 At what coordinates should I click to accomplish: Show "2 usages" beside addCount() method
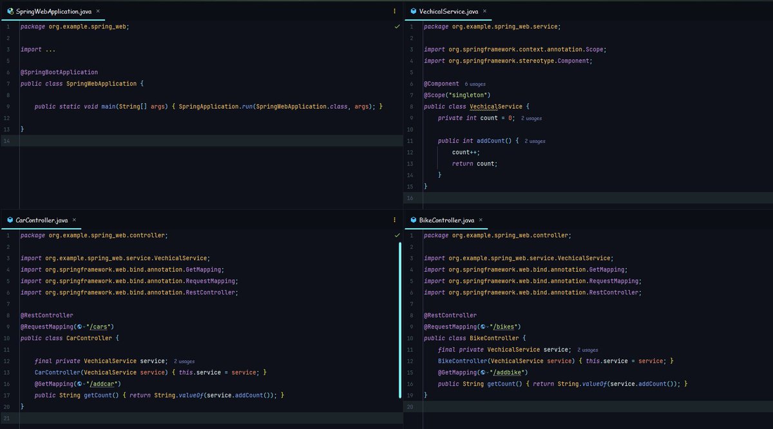(535, 140)
